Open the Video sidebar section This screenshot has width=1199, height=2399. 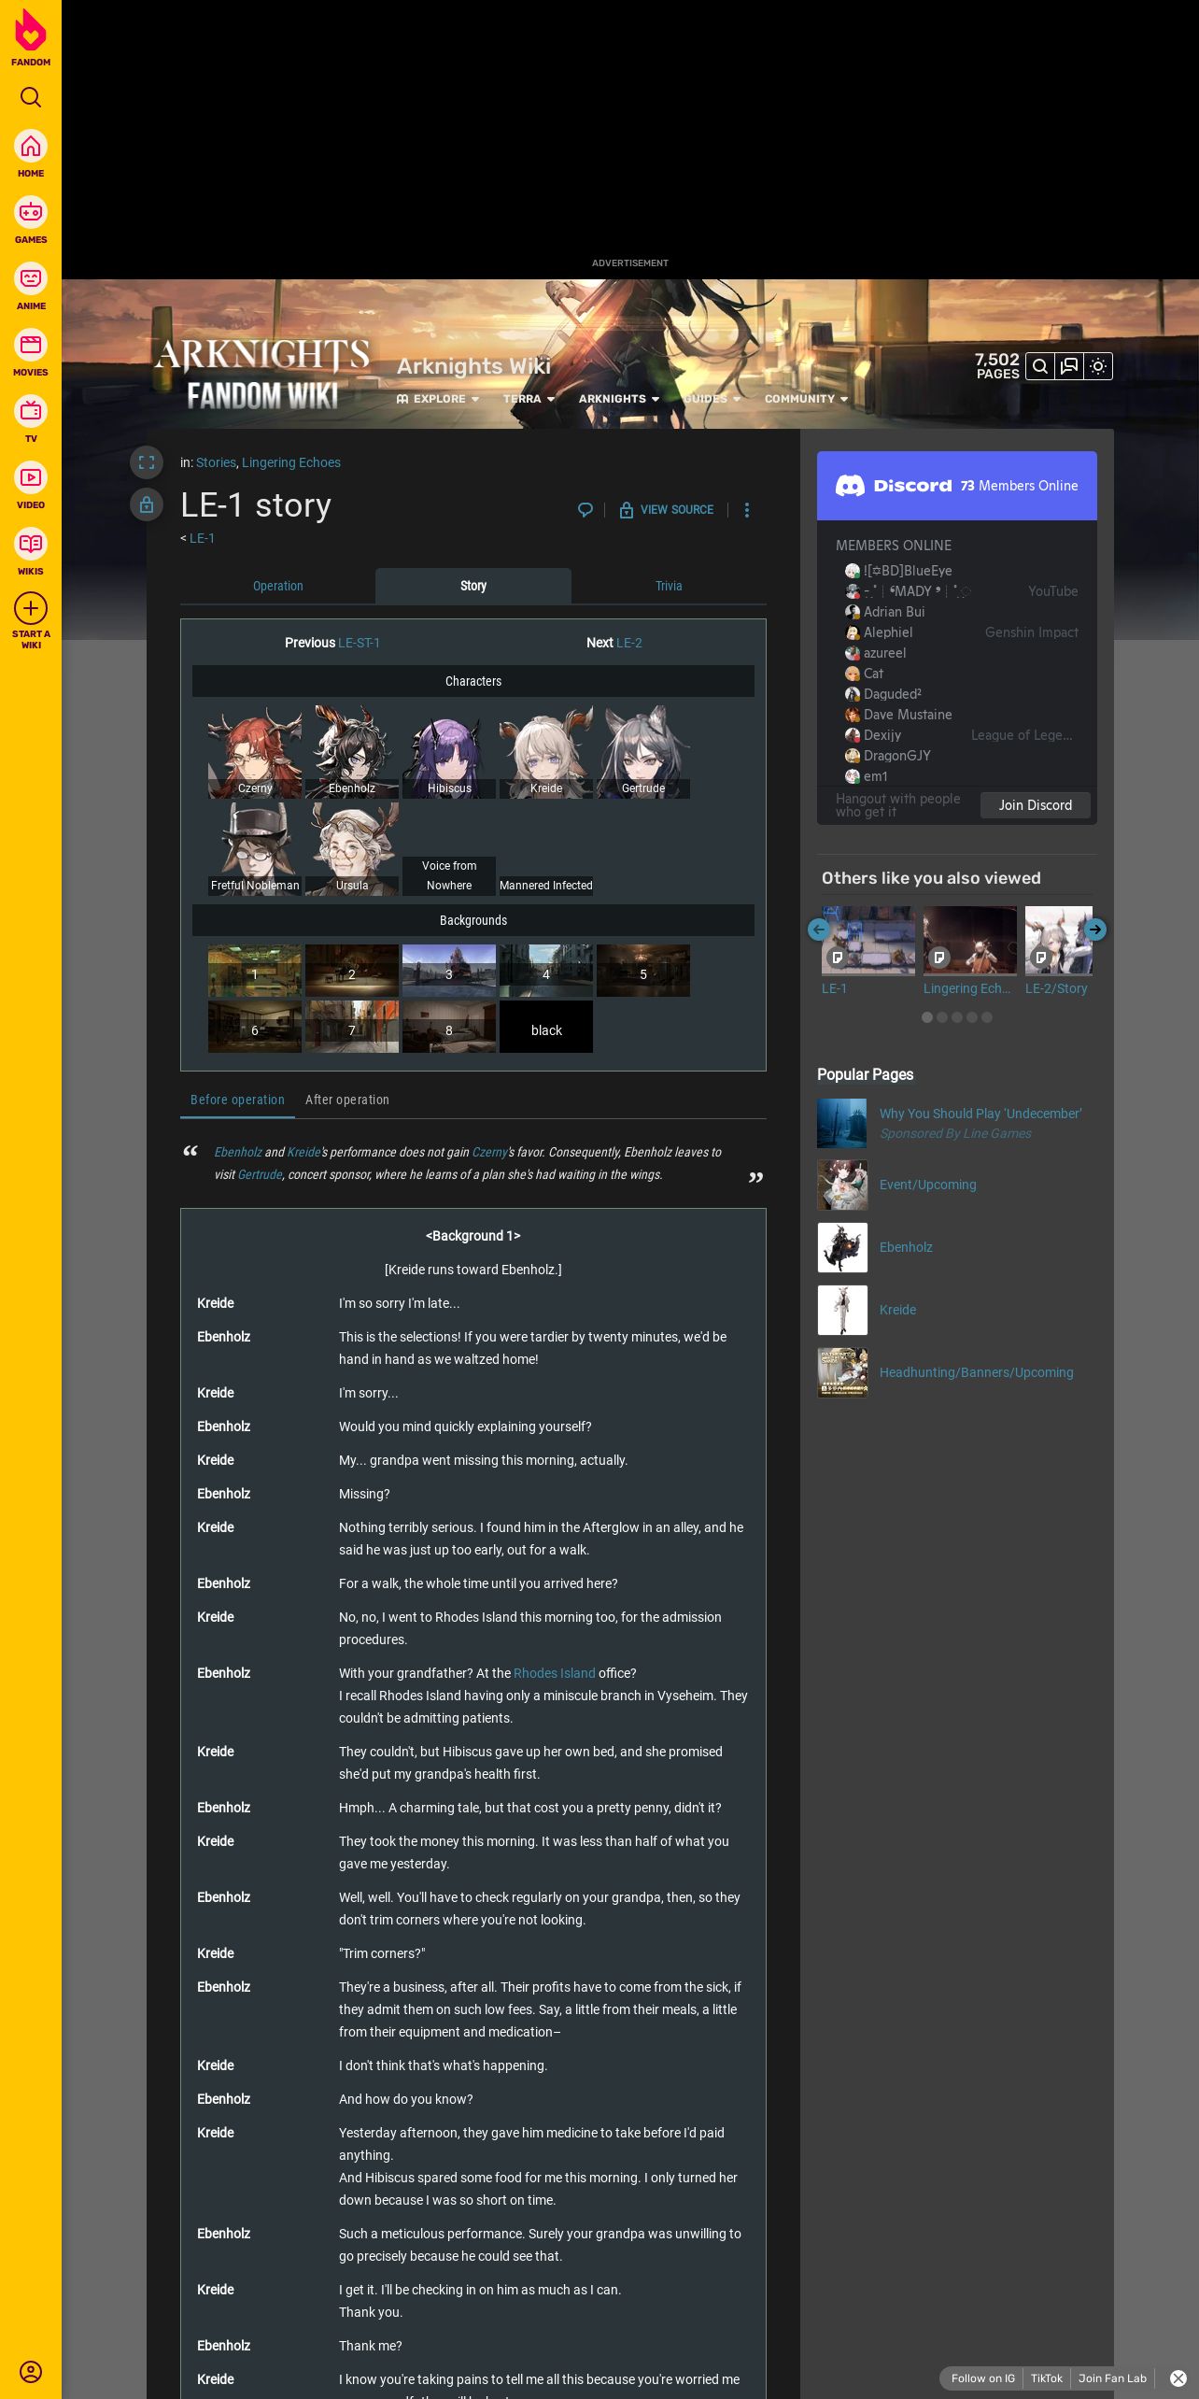point(31,486)
